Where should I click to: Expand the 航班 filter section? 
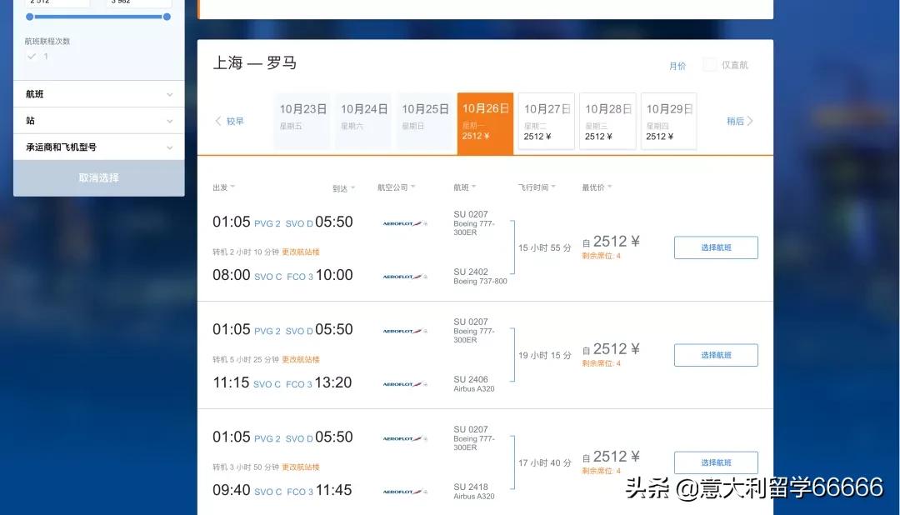pos(98,94)
